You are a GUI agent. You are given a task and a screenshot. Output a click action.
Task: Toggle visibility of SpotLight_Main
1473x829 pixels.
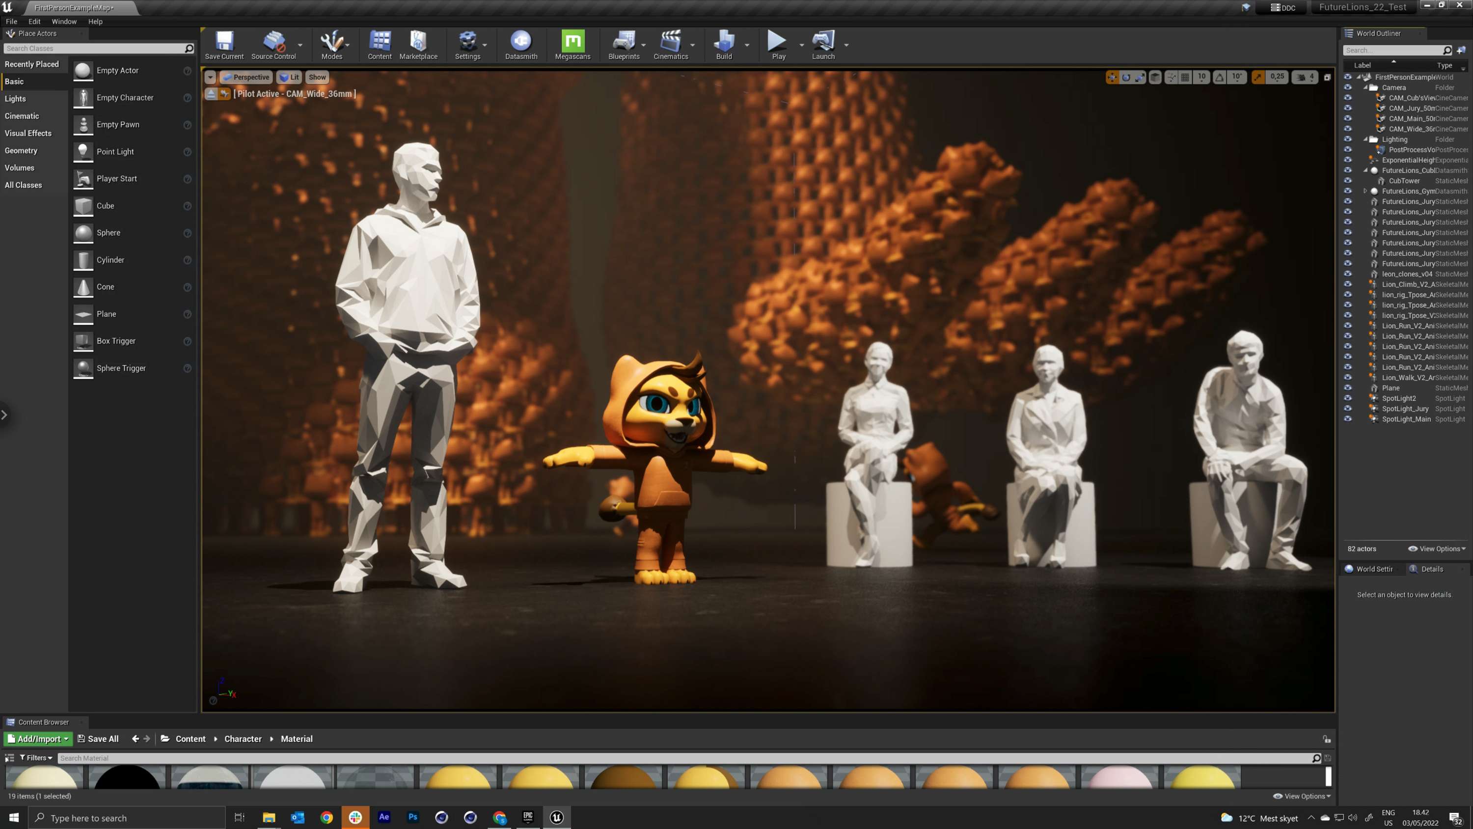click(x=1348, y=419)
